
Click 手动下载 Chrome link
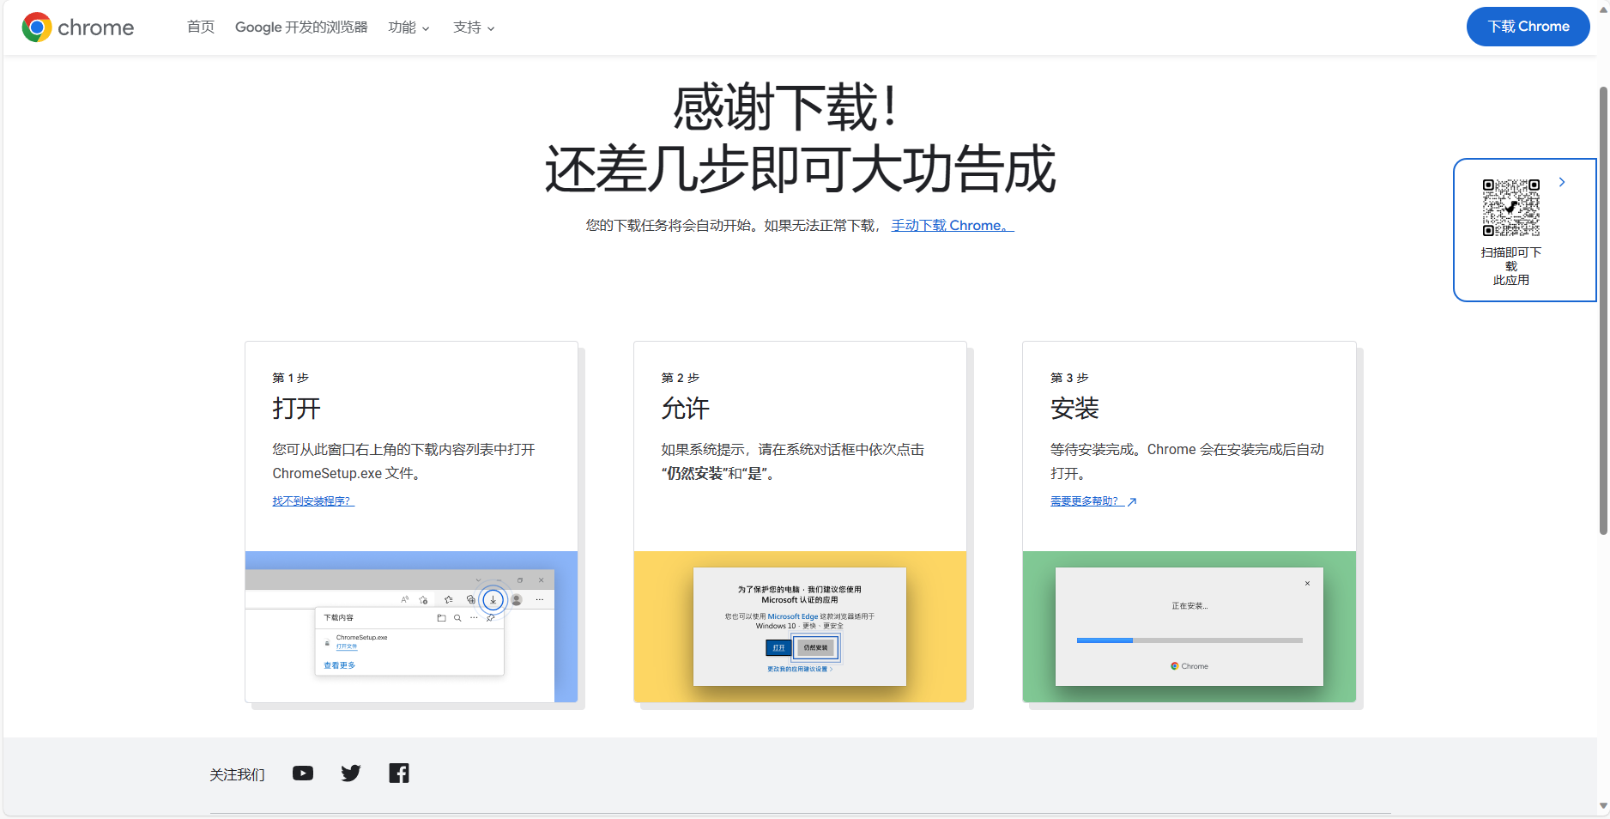(953, 225)
